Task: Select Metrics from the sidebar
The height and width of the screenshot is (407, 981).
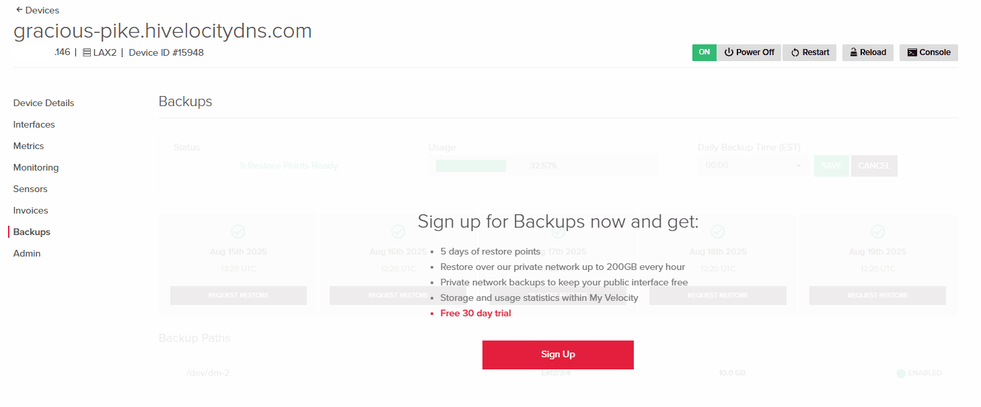Action: (x=29, y=146)
